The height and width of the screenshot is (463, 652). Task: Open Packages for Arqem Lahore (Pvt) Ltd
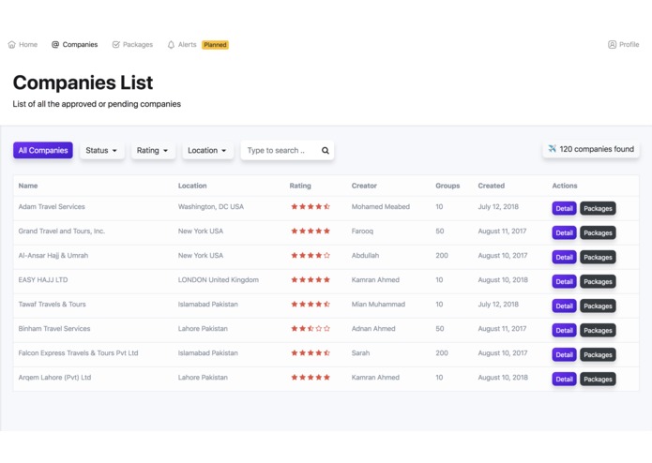click(598, 380)
